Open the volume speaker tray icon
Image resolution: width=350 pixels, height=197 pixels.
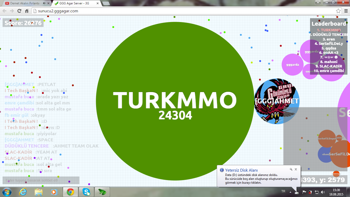[323, 192]
